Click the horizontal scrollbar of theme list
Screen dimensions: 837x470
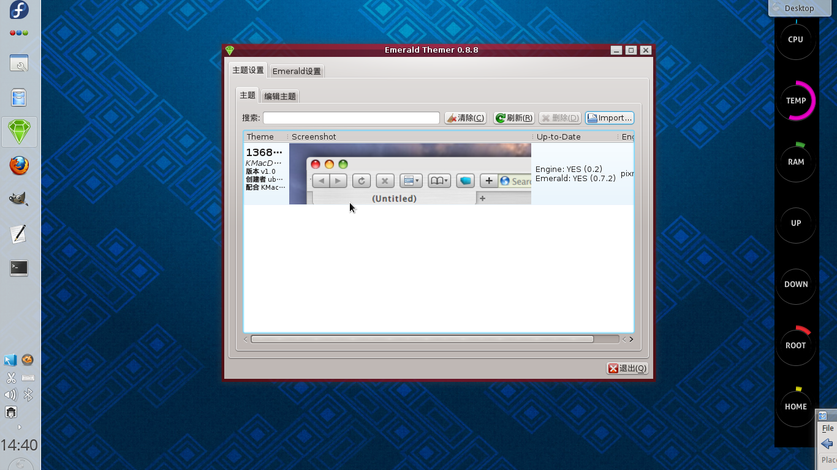point(422,339)
